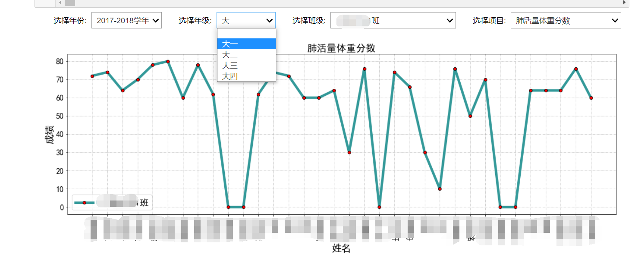This screenshot has height=260, width=638.
Task: Click the horizontal scrollbar thumb at the top
Action: (69, 3)
